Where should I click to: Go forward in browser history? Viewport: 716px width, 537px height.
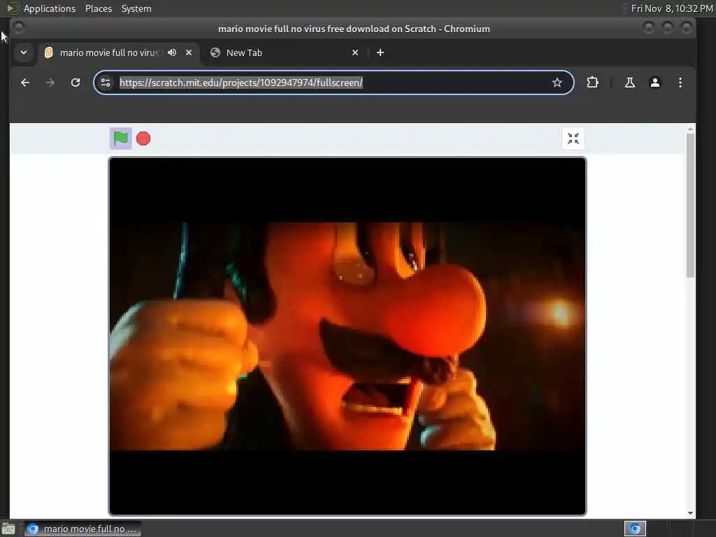pos(50,83)
